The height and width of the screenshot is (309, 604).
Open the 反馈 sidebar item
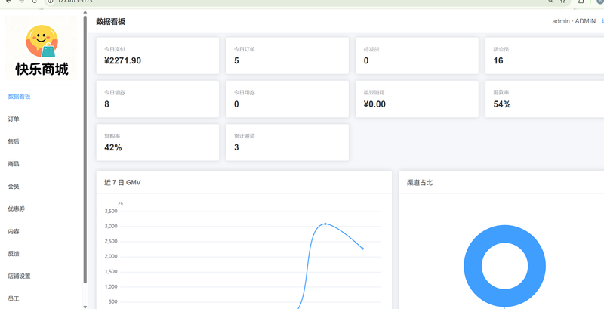click(14, 254)
